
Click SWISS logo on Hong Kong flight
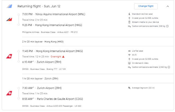click(x=9, y=56)
